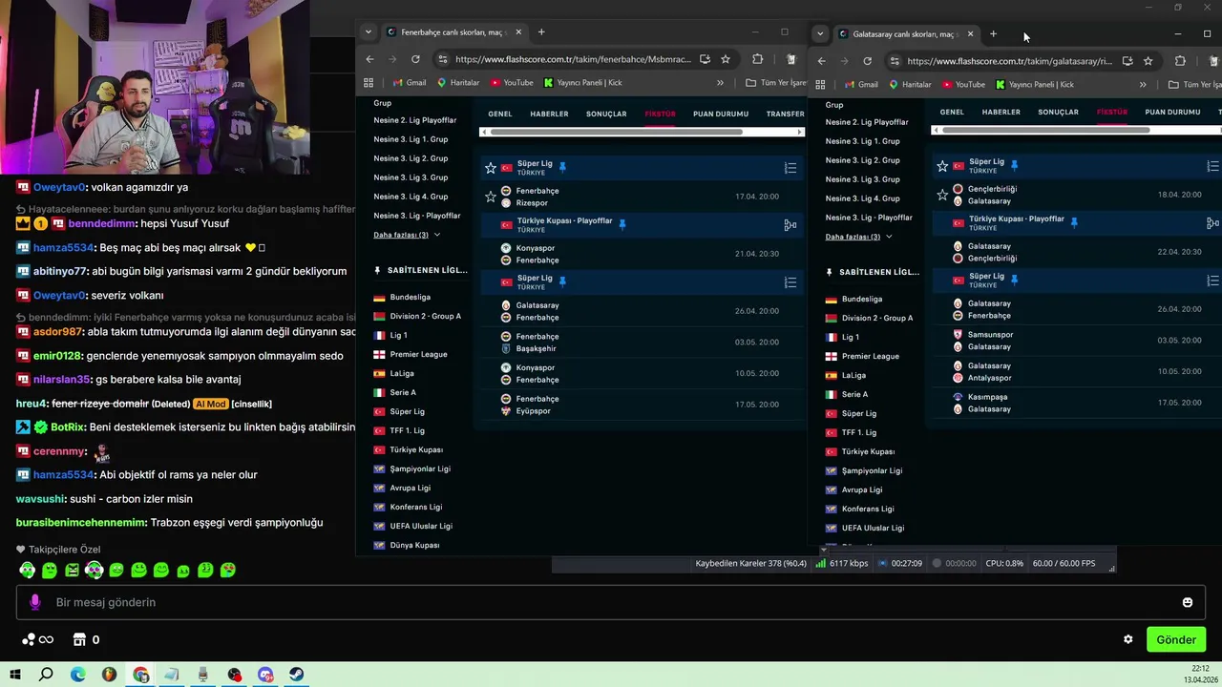Click the Fenerbahçe window address bar
Screen dimensions: 1222x687
[x=572, y=59]
